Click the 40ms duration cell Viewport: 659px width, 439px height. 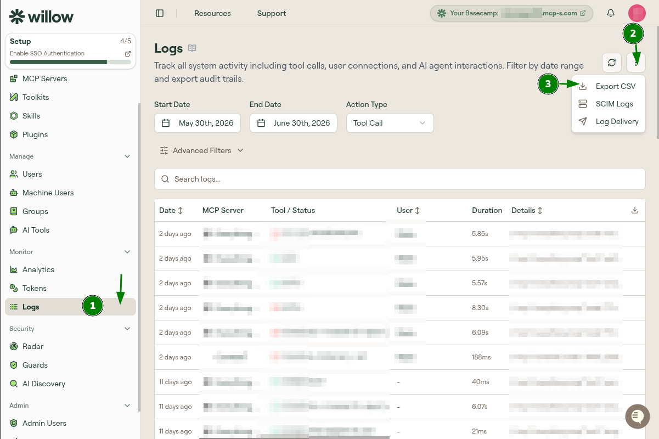(480, 382)
